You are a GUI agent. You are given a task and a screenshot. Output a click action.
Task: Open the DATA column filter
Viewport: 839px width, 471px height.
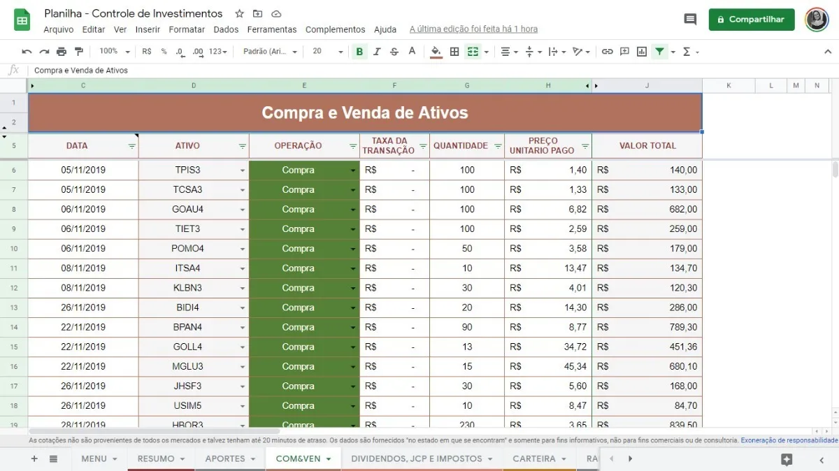[132, 146]
